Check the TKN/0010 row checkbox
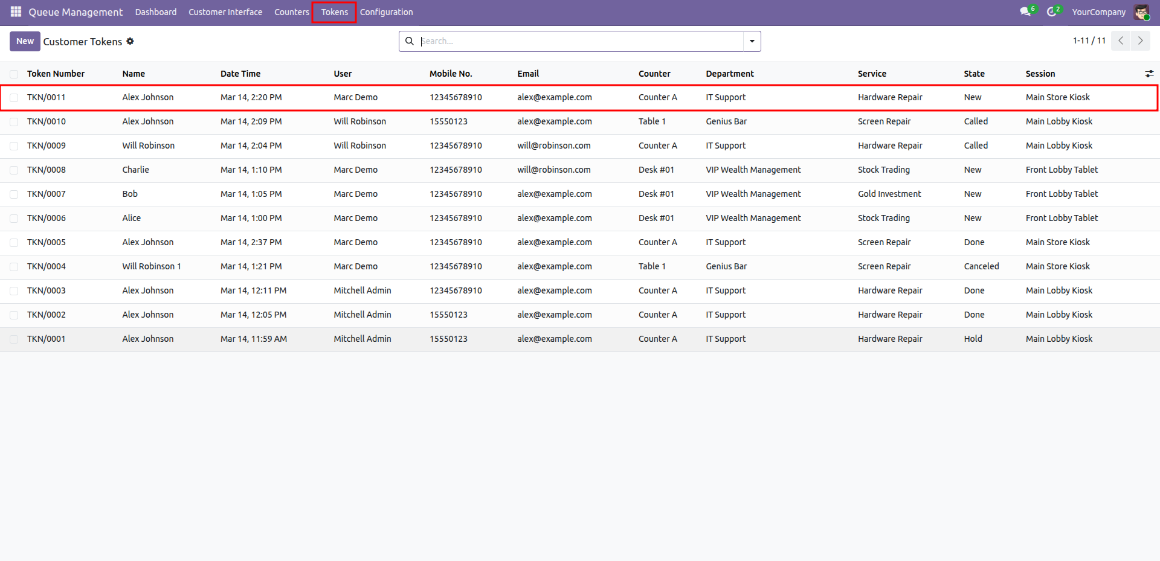 [x=14, y=121]
